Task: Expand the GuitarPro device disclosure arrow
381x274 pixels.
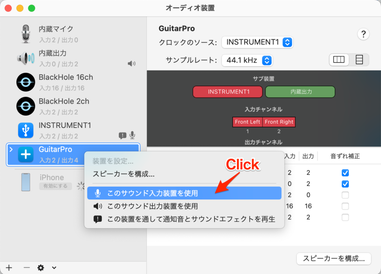Action: [11, 149]
